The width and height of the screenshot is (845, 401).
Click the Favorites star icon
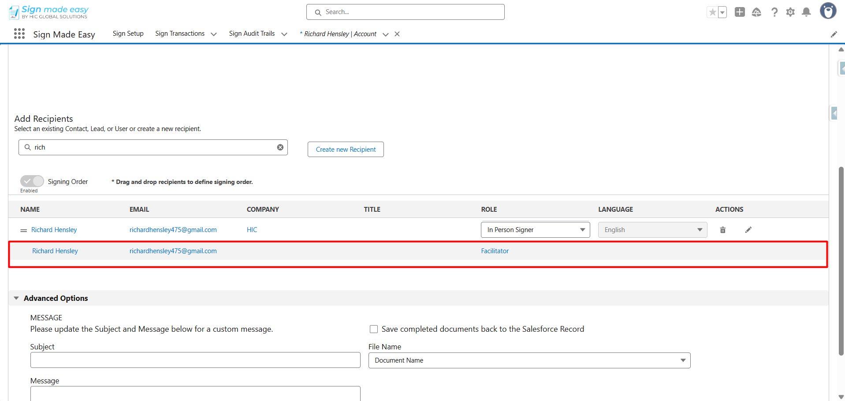712,12
